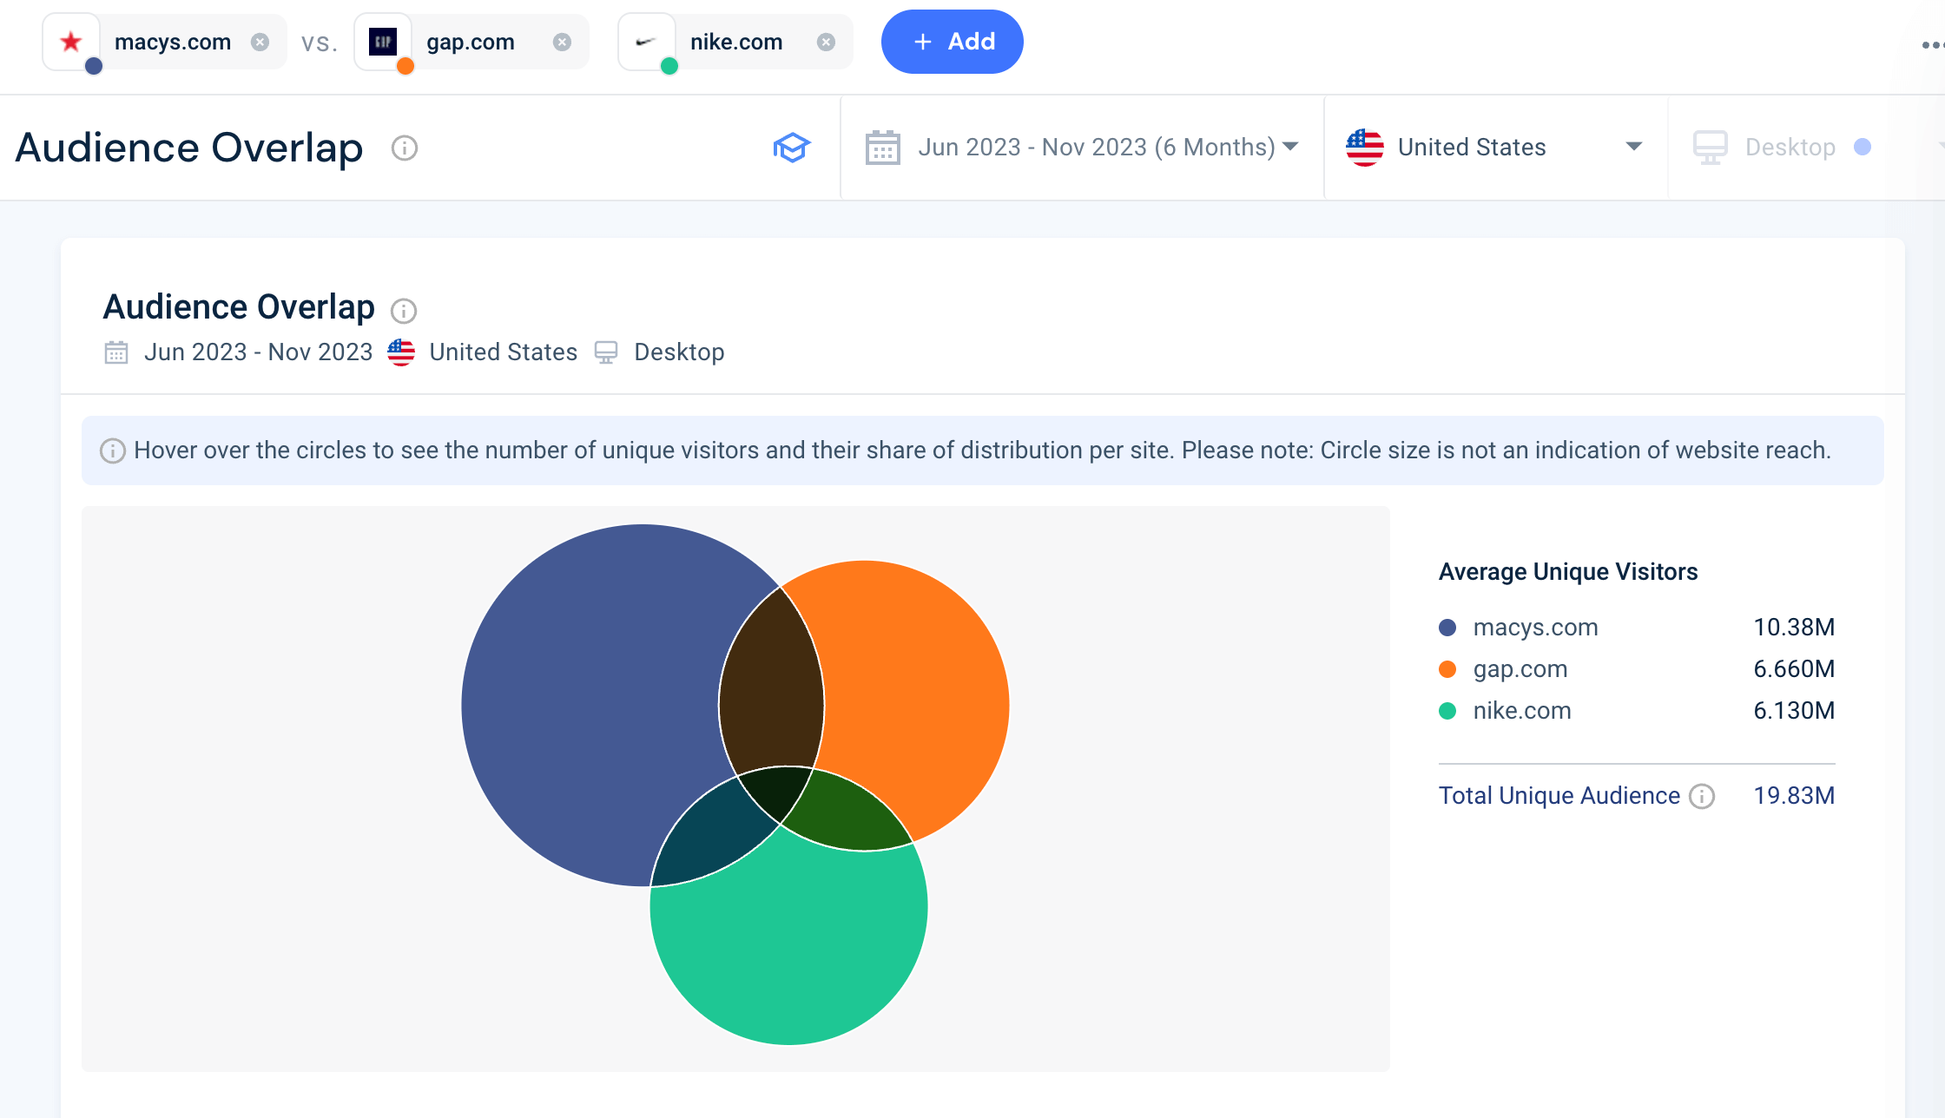Click the nike.com site chip label
The image size is (1945, 1118).
click(736, 42)
